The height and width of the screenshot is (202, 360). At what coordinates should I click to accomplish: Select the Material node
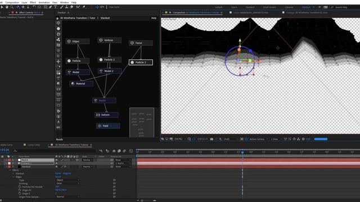pyautogui.click(x=81, y=84)
